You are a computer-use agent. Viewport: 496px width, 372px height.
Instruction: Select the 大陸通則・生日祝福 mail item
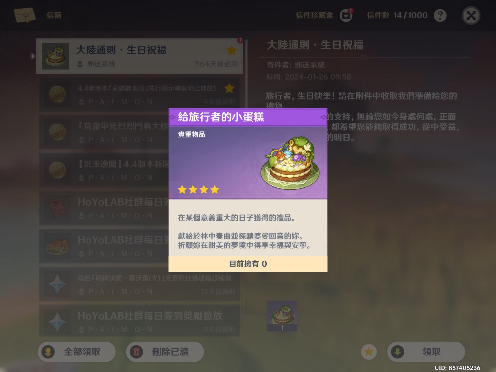pyautogui.click(x=139, y=56)
